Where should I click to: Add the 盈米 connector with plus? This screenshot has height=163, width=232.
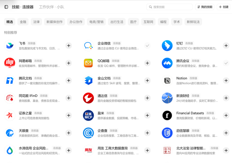click(147, 116)
